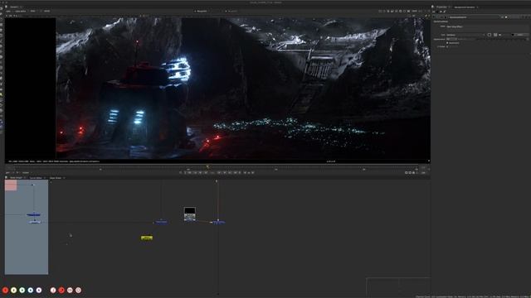Screen dimensions: 531x298
Task: Click the yellow circle button at bottom left
Action: [x=13, y=291]
